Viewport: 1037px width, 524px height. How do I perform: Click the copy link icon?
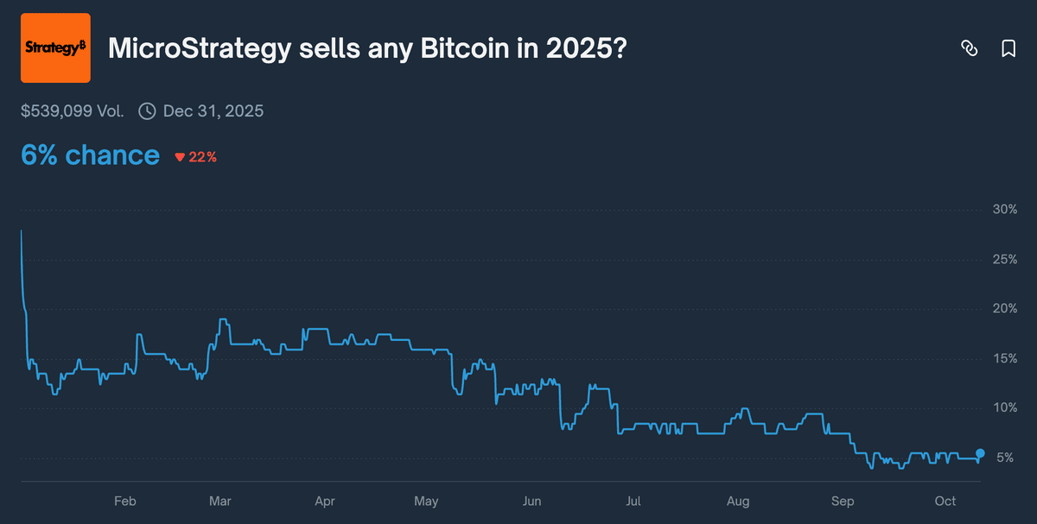click(x=969, y=48)
